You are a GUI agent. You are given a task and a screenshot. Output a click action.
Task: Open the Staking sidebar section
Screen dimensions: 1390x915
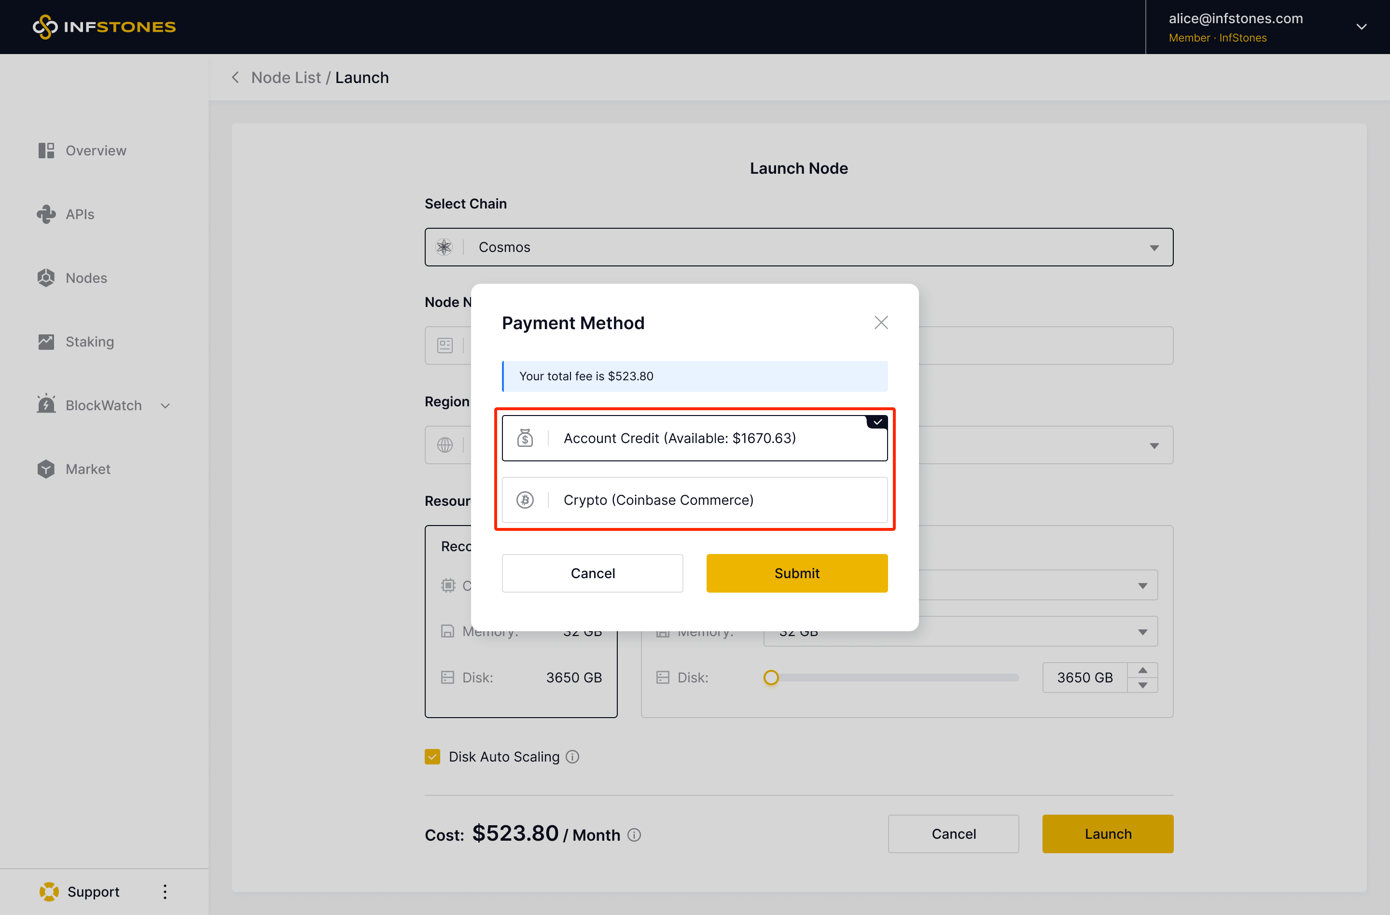(x=89, y=342)
